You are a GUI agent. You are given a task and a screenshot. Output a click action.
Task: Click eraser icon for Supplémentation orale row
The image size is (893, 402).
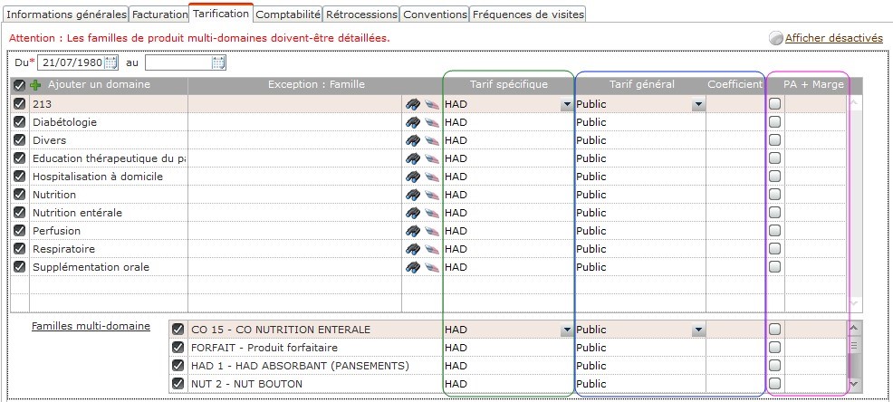(x=432, y=267)
